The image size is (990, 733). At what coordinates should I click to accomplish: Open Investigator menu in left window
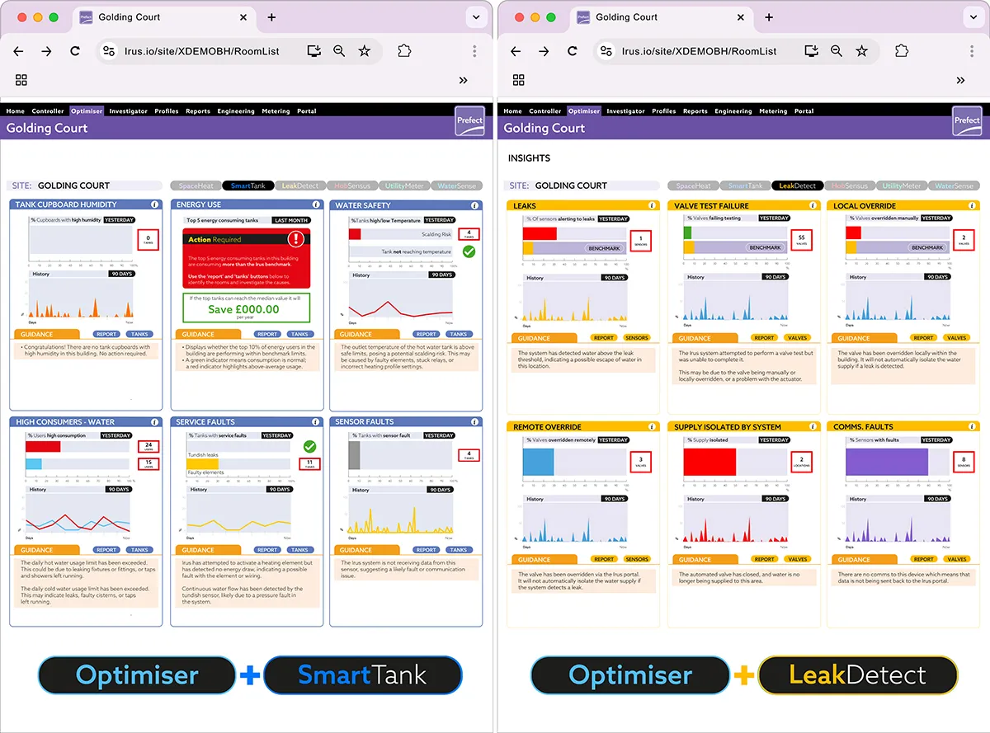tap(128, 111)
